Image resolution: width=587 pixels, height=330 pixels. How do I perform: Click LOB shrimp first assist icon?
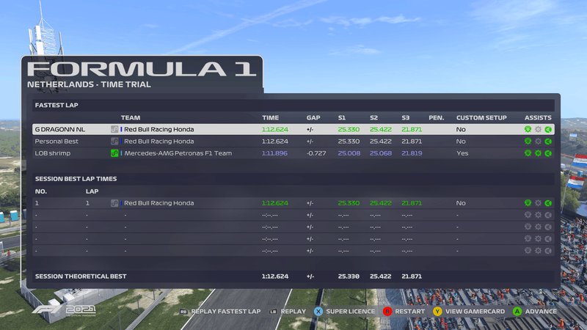528,153
